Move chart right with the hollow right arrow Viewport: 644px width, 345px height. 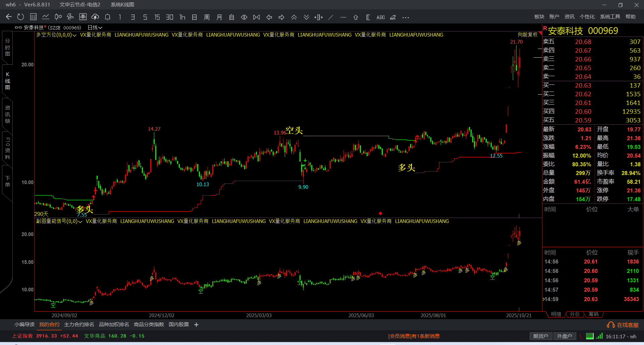click(x=281, y=17)
